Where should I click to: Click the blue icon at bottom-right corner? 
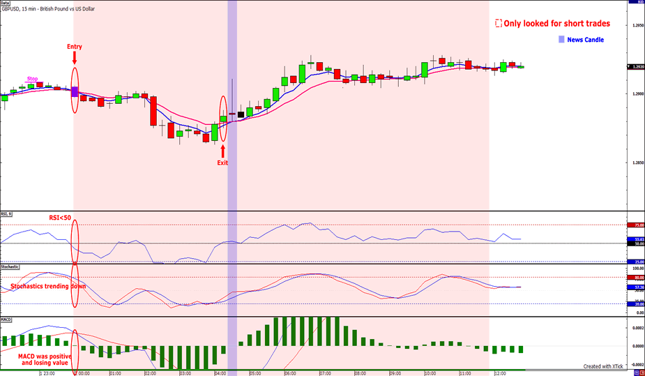636,373
